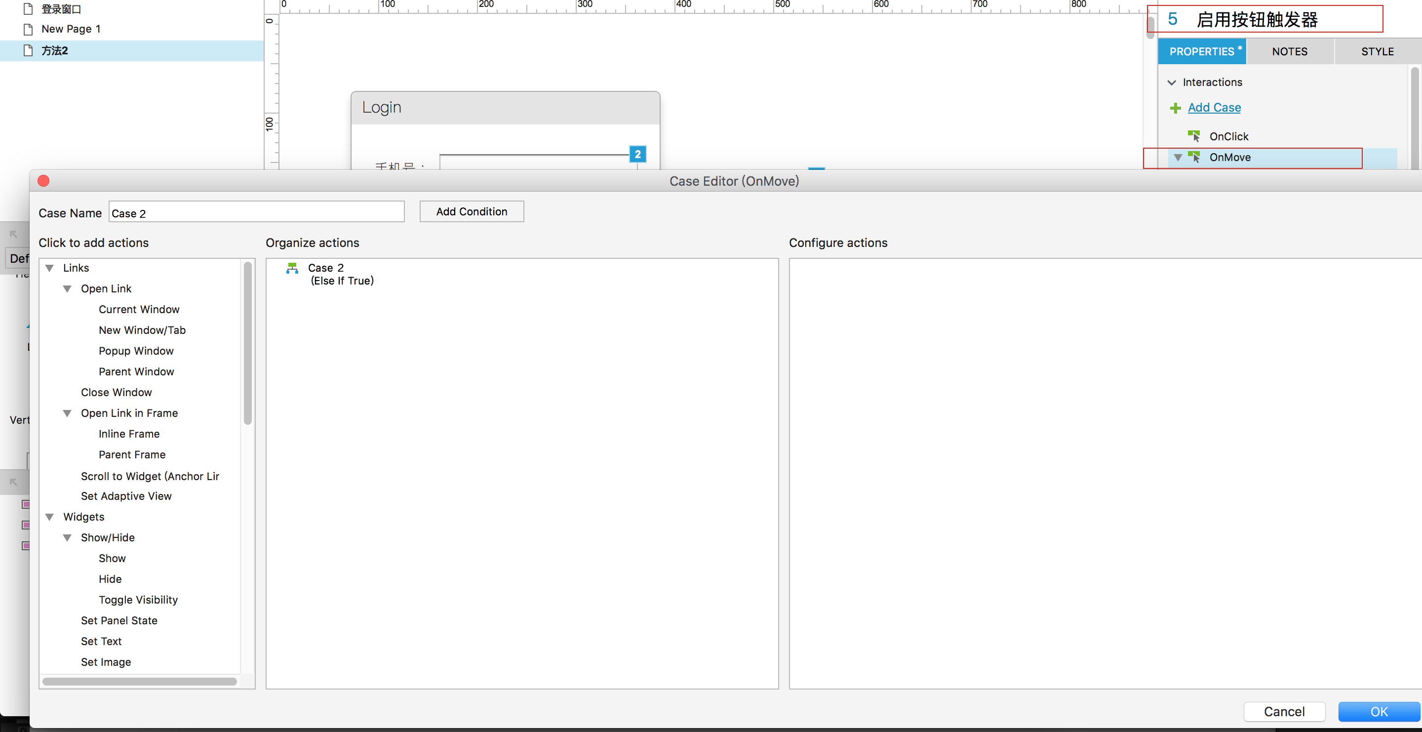Collapse the Show/Hide action group
This screenshot has height=732, width=1422.
point(67,538)
